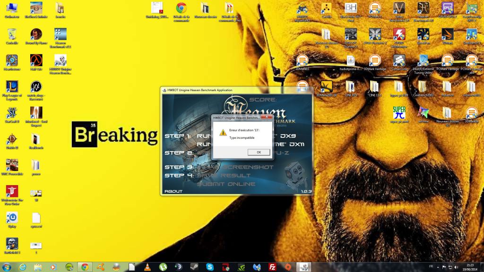Open the EVGA OC Scanner X shortcut
Viewport: 484px width, 272px height.
click(x=351, y=38)
